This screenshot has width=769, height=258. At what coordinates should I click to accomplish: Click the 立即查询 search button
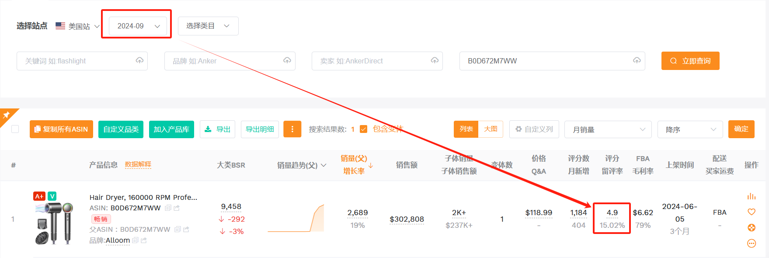coord(690,61)
